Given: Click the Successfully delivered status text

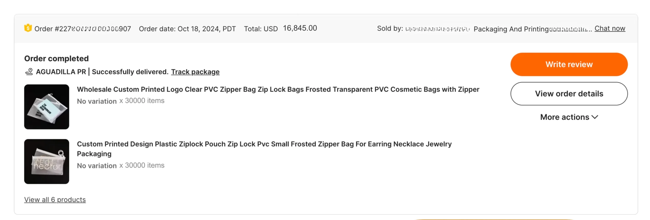Looking at the screenshot, I should click(130, 72).
